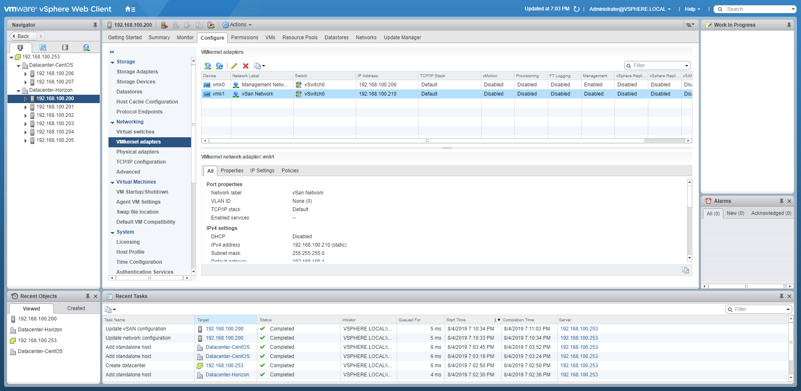Viewport: 801px width, 391px height.
Task: Toggle the pin on Work In Progress panel
Action: coord(789,25)
